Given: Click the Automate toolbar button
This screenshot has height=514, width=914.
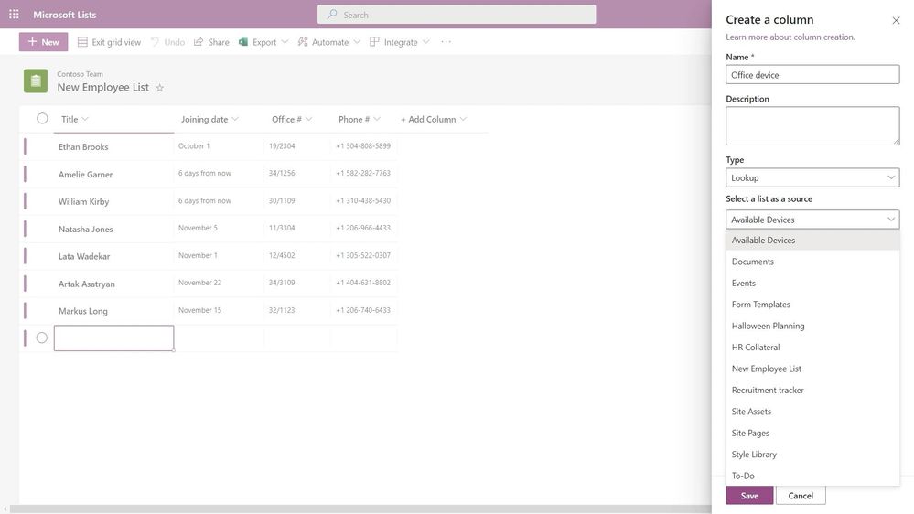Looking at the screenshot, I should (324, 42).
